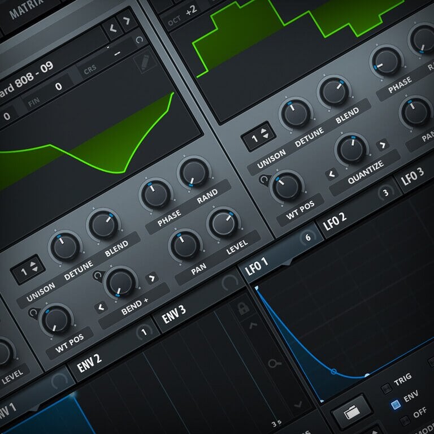Screen dimensions: 434x434
Task: Open the LFO shape folder browser
Action: point(352,413)
